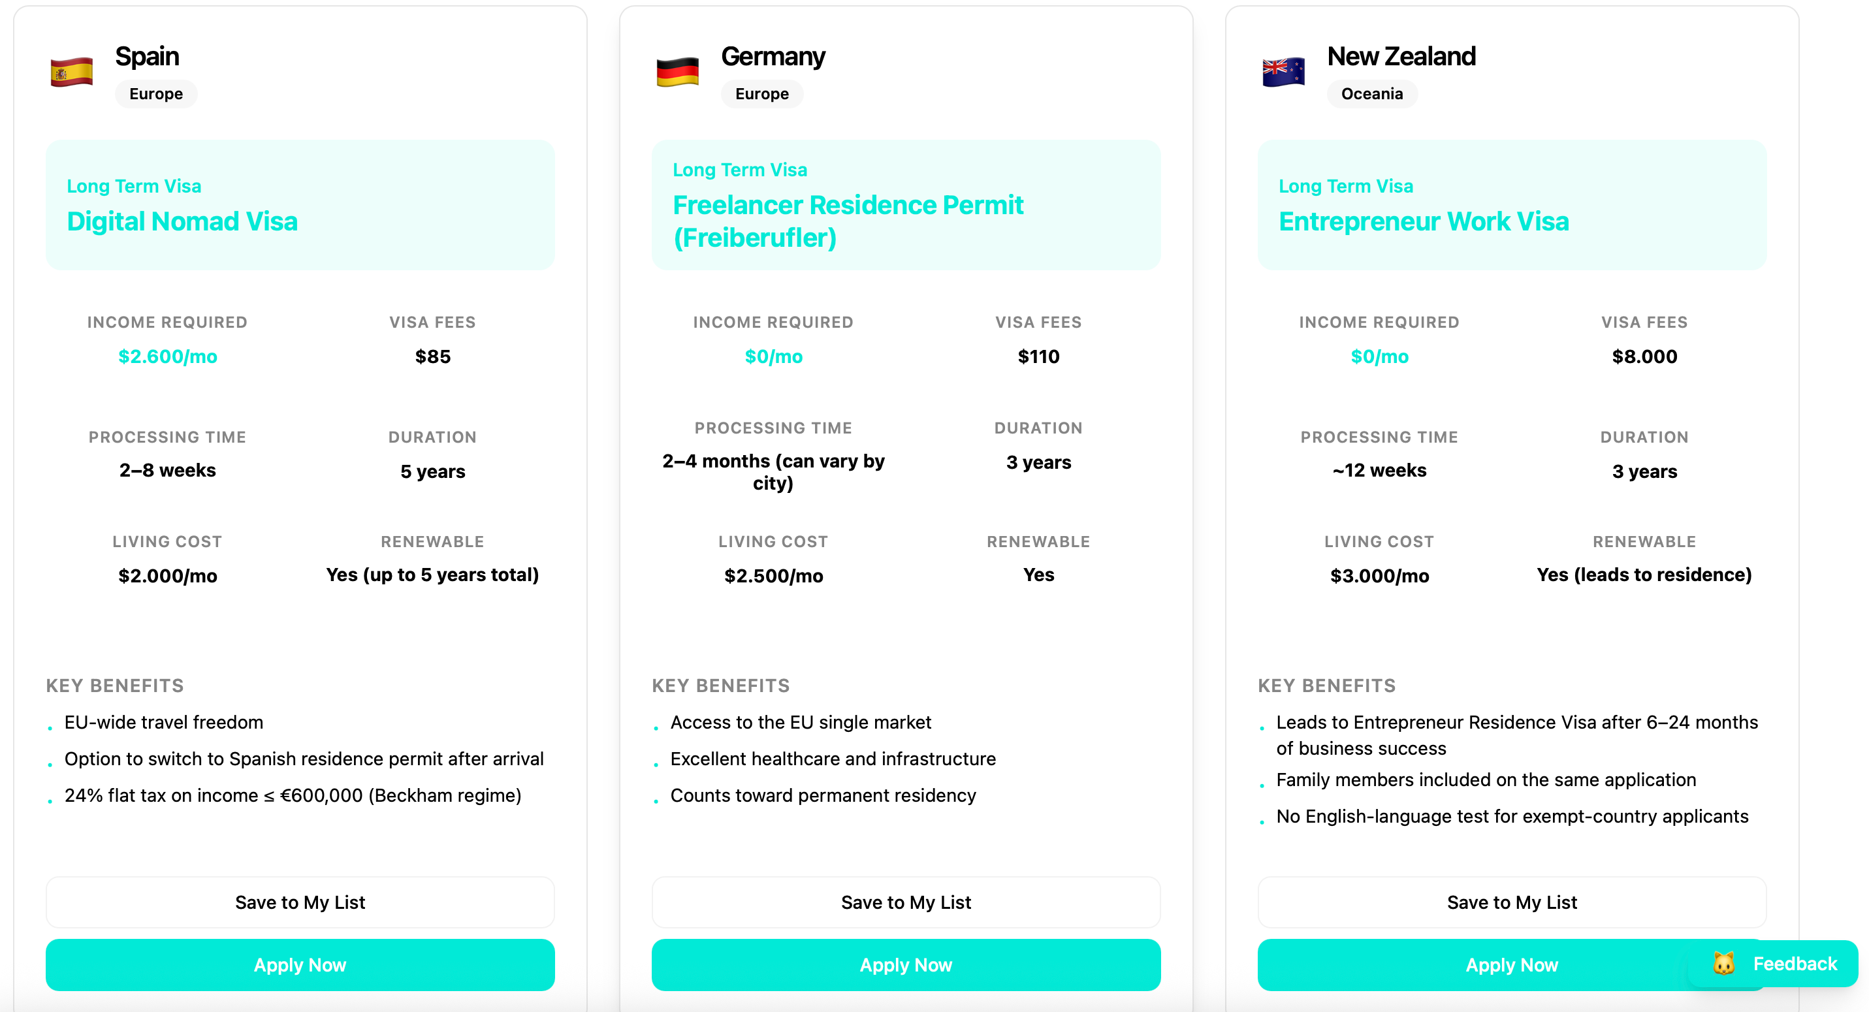The image size is (1869, 1012).
Task: Apply now for Spain's Digital Nomad Visa
Action: [300, 964]
